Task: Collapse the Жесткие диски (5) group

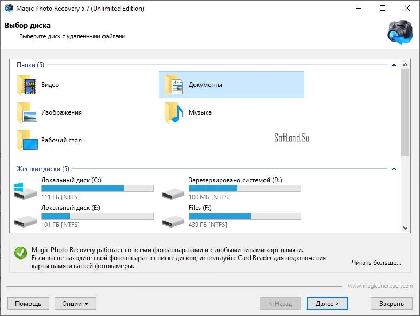Action: pyautogui.click(x=394, y=169)
